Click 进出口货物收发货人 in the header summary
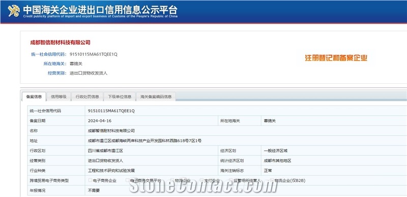Image resolution: width=407 pixels, height=197 pixels. [x=88, y=73]
